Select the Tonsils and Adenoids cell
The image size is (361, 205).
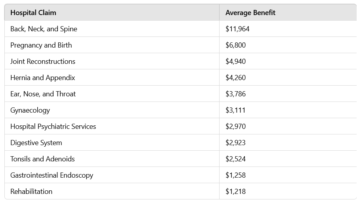click(42, 159)
